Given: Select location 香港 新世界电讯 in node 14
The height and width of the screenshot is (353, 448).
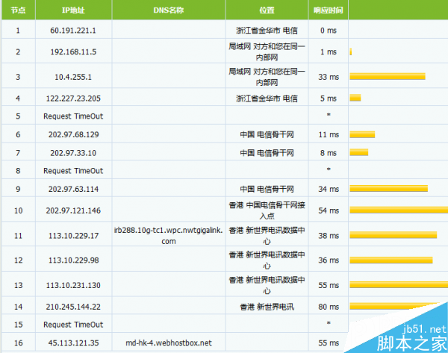Looking at the screenshot, I should coord(267,306).
